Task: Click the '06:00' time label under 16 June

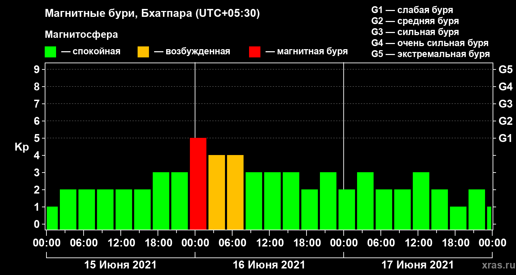Action: (x=232, y=243)
